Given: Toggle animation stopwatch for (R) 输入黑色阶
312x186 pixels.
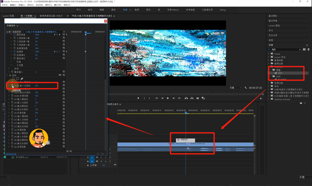Looking at the screenshot, I should (x=12, y=99).
